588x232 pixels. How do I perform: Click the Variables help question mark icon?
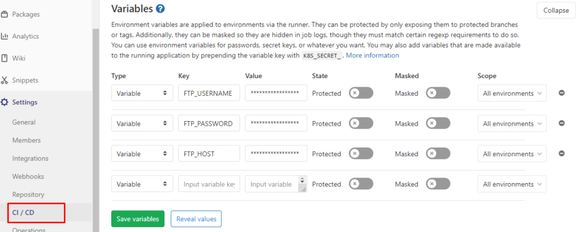coord(161,9)
